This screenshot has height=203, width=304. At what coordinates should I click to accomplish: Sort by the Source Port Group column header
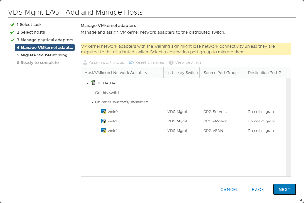[x=221, y=73]
